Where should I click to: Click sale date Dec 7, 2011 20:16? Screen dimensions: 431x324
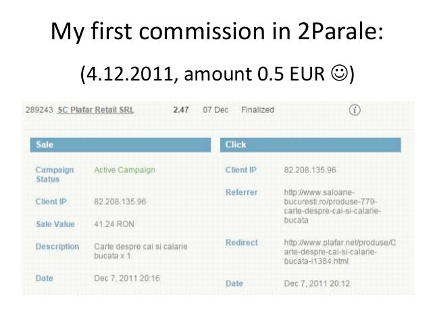click(x=127, y=278)
